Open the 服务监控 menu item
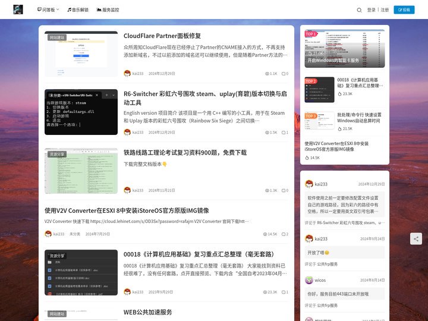The width and height of the screenshot is (428, 321). point(108,10)
